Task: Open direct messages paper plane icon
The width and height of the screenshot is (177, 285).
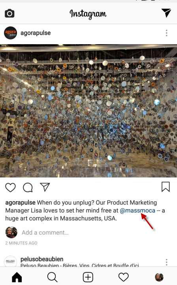Action: tap(166, 13)
